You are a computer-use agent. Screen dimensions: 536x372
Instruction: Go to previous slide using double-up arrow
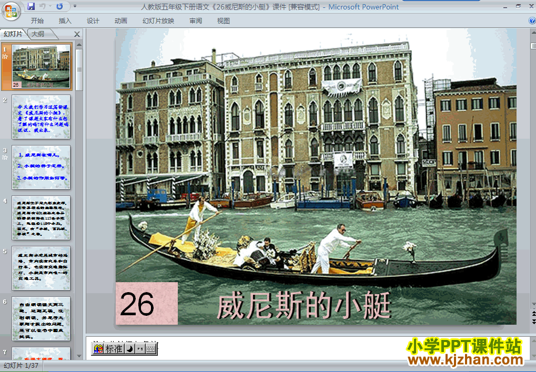pyautogui.click(x=533, y=314)
